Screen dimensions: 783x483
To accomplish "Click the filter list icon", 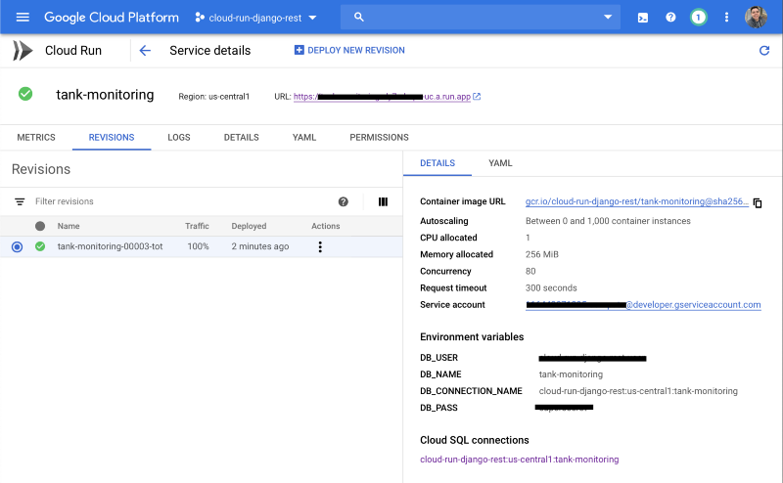I will [20, 201].
